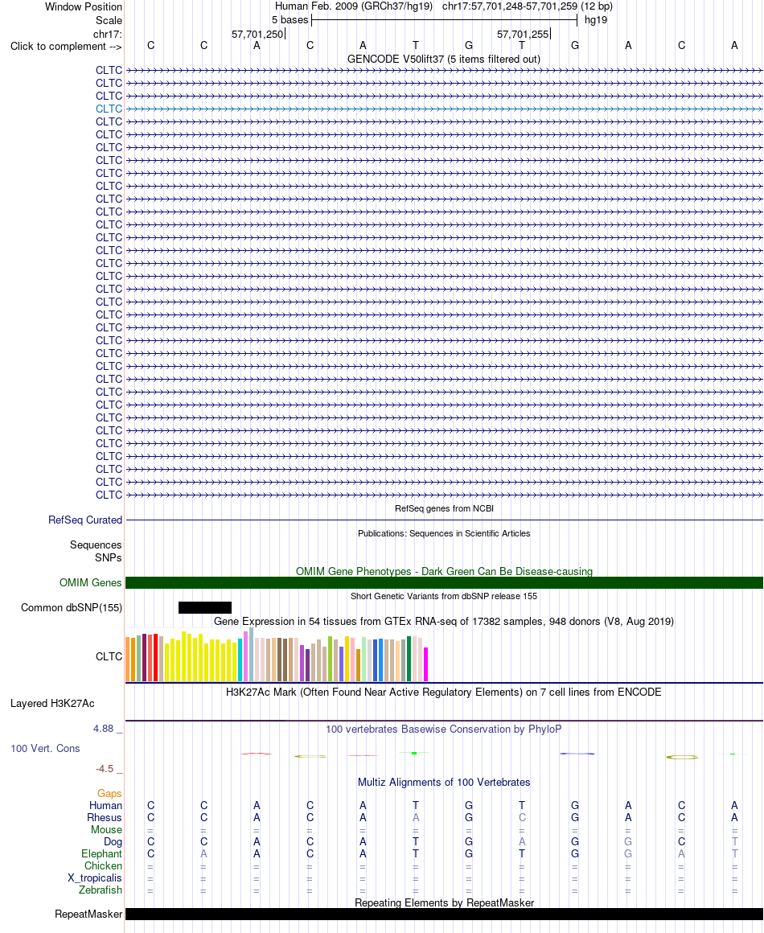Viewport: 764px width, 933px height.
Task: Click 'Short Genetic Variants from dbSNP release 155'
Action: tap(444, 596)
